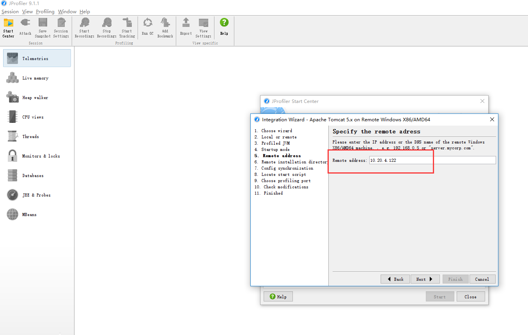Click Help in the Start Center window
Image resolution: width=528 pixels, height=335 pixels.
[x=278, y=297]
